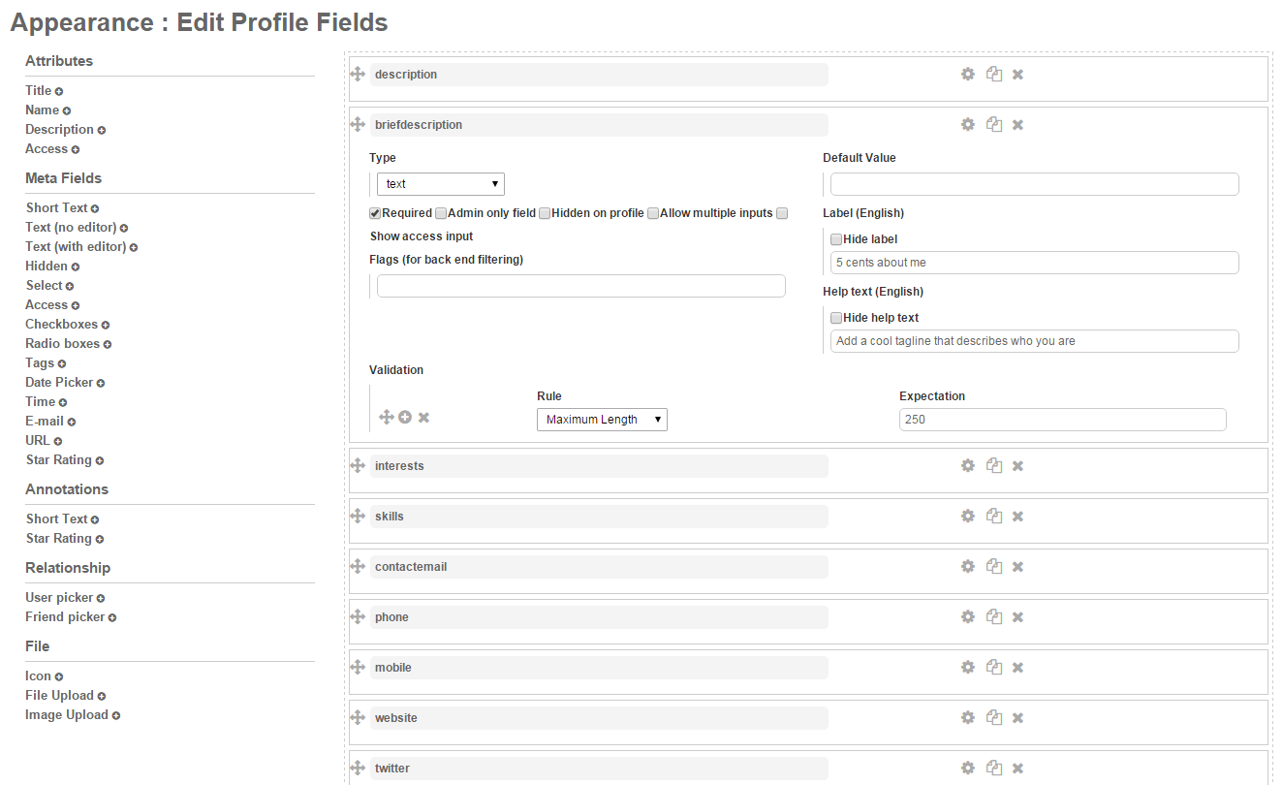The height and width of the screenshot is (785, 1283).
Task: Check the Hide label box
Action: pyautogui.click(x=836, y=239)
